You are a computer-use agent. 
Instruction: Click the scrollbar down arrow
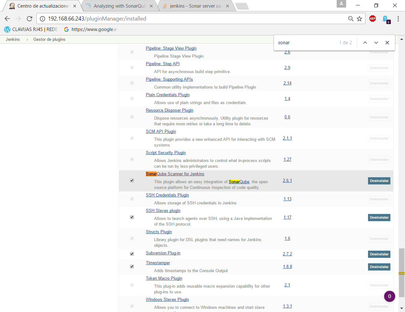coord(402,309)
